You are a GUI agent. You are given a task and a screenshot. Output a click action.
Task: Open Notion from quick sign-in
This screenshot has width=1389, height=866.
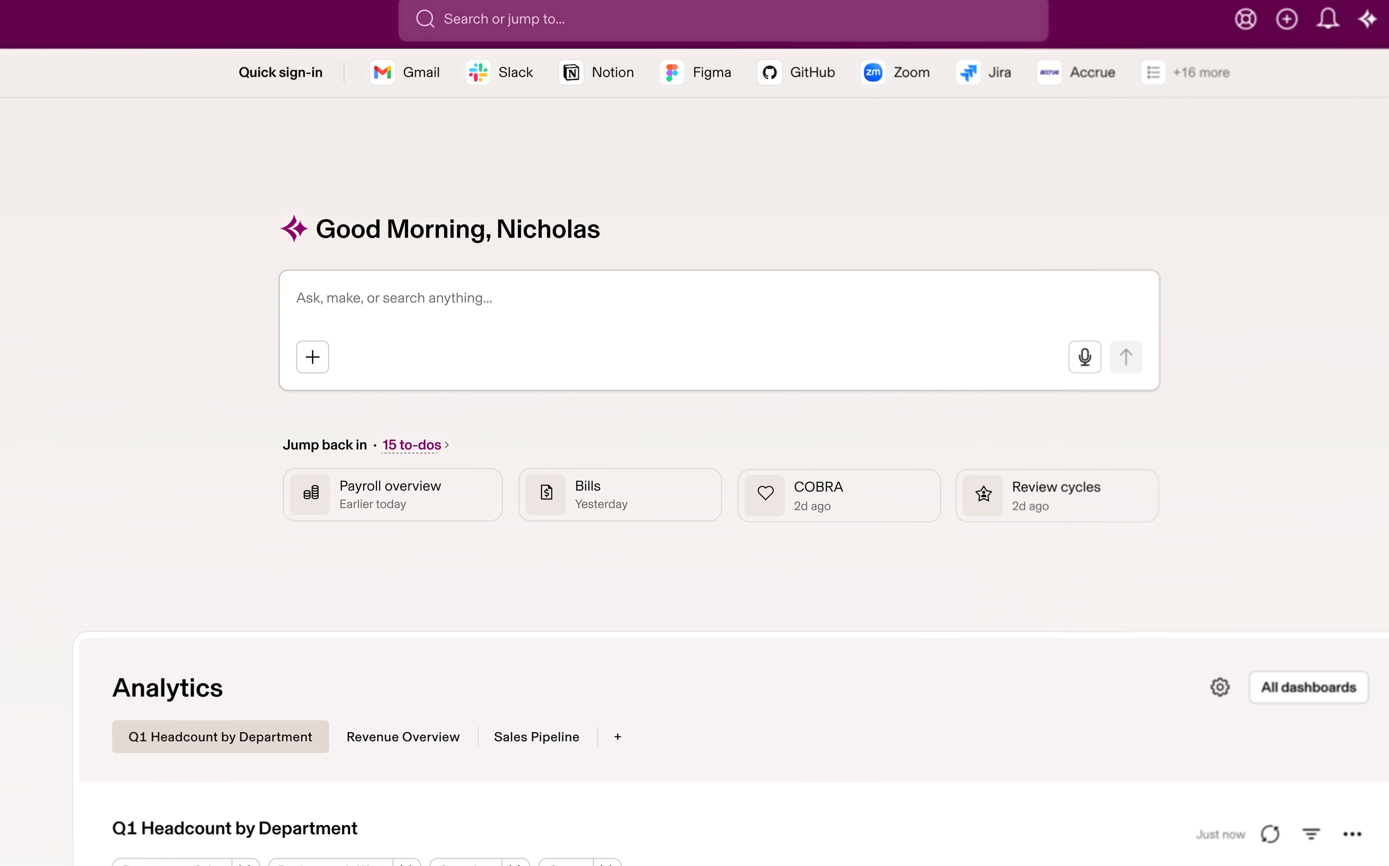596,73
